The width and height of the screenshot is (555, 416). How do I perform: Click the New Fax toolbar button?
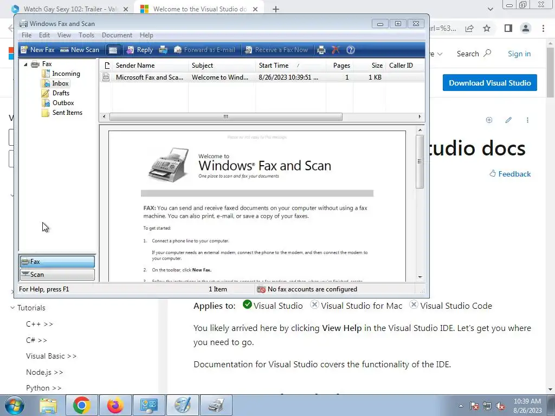pos(37,50)
